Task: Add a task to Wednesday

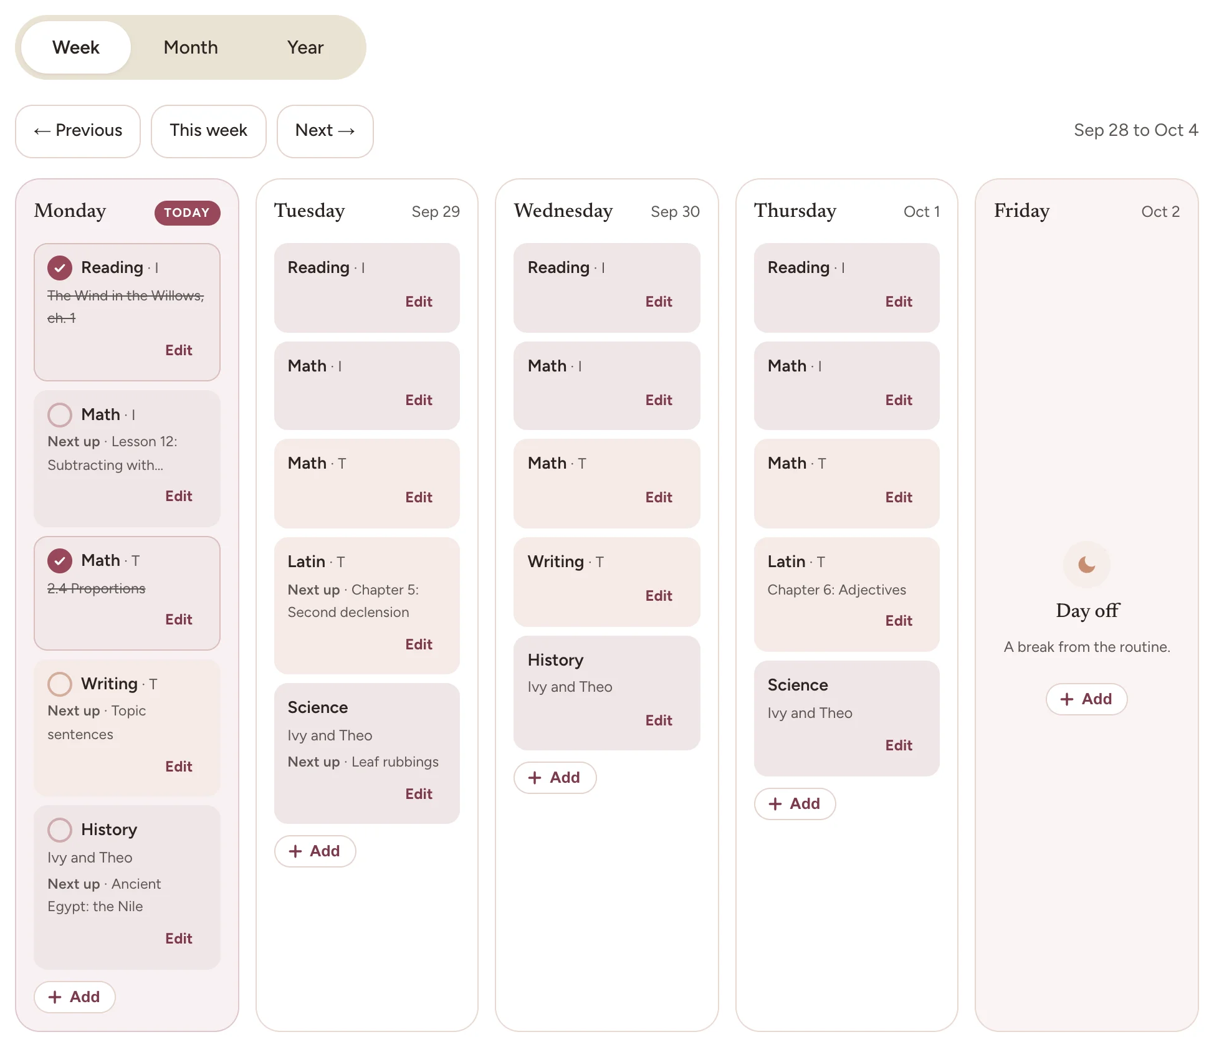Action: [x=555, y=778]
